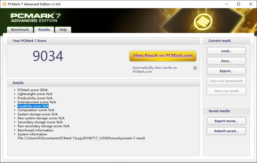Expand the Lightweight score row arrow

click(15, 94)
